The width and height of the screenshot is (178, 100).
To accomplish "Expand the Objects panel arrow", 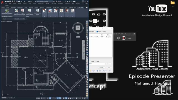I will coord(44,17).
